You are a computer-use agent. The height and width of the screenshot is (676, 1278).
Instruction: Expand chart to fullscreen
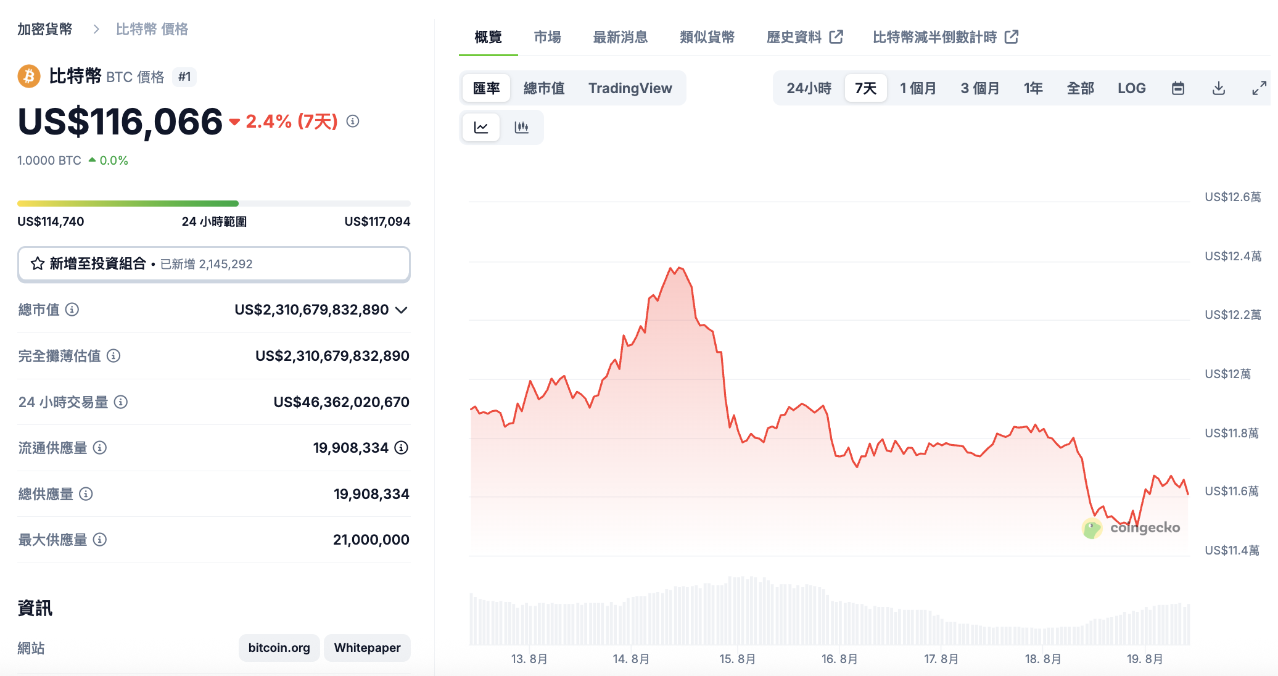tap(1258, 88)
